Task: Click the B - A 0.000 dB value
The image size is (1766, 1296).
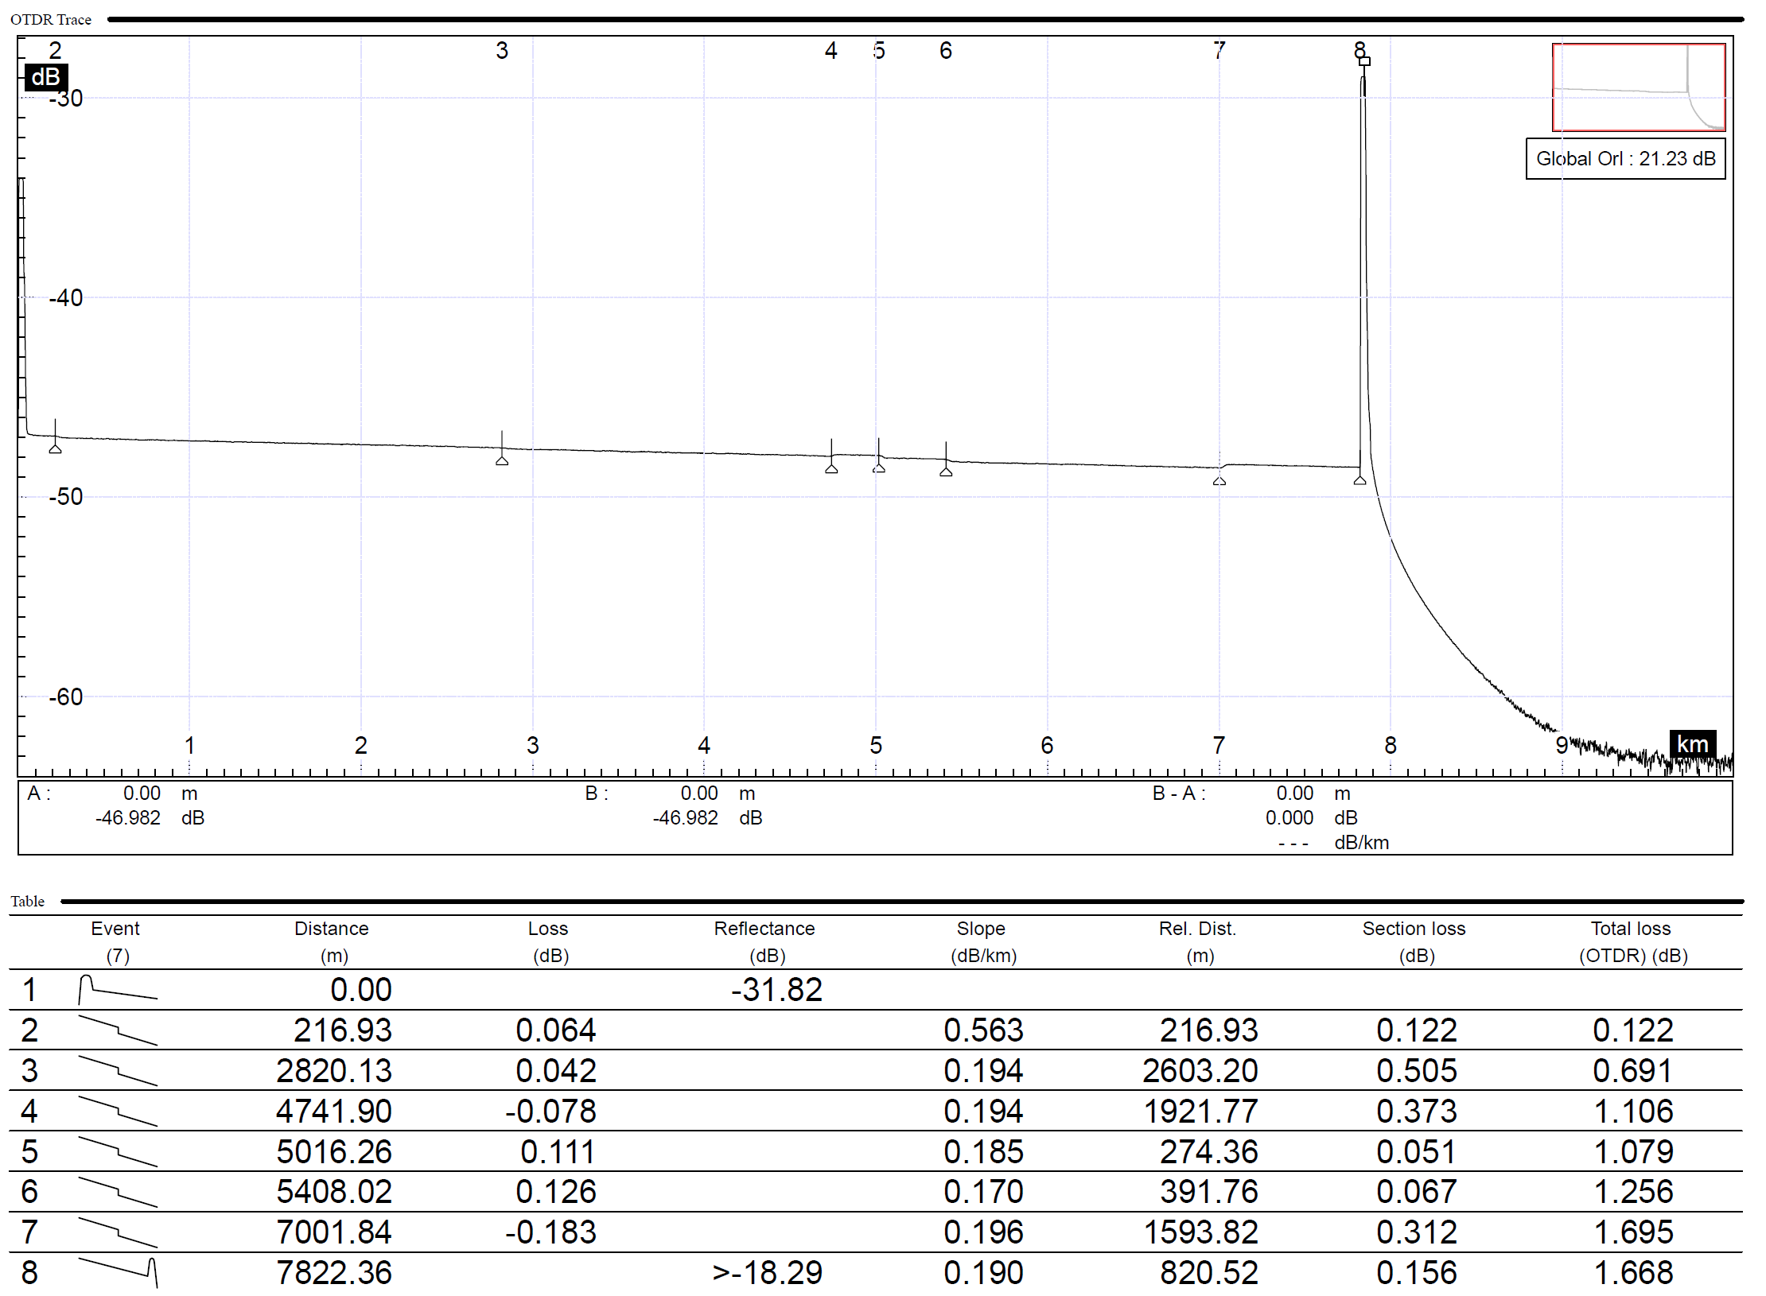Action: pyautogui.click(x=1312, y=818)
